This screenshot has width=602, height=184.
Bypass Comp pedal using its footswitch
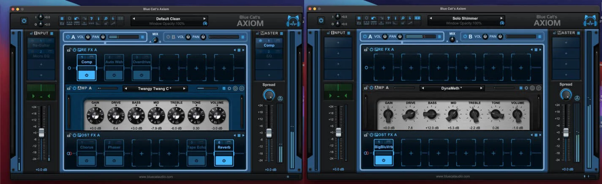87,75
